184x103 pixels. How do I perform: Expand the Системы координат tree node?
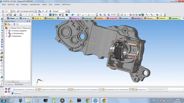pos(7,31)
